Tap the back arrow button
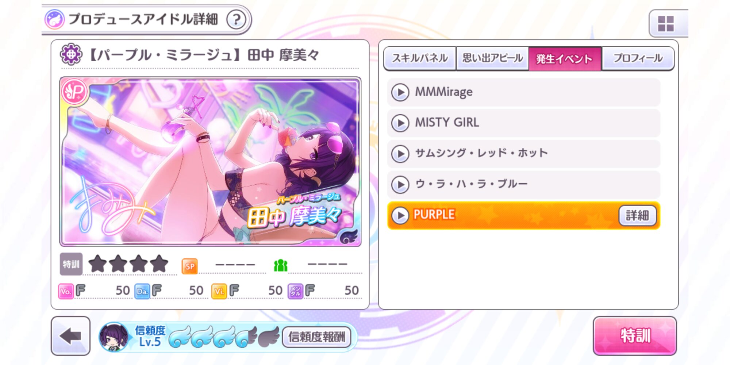 coord(70,336)
